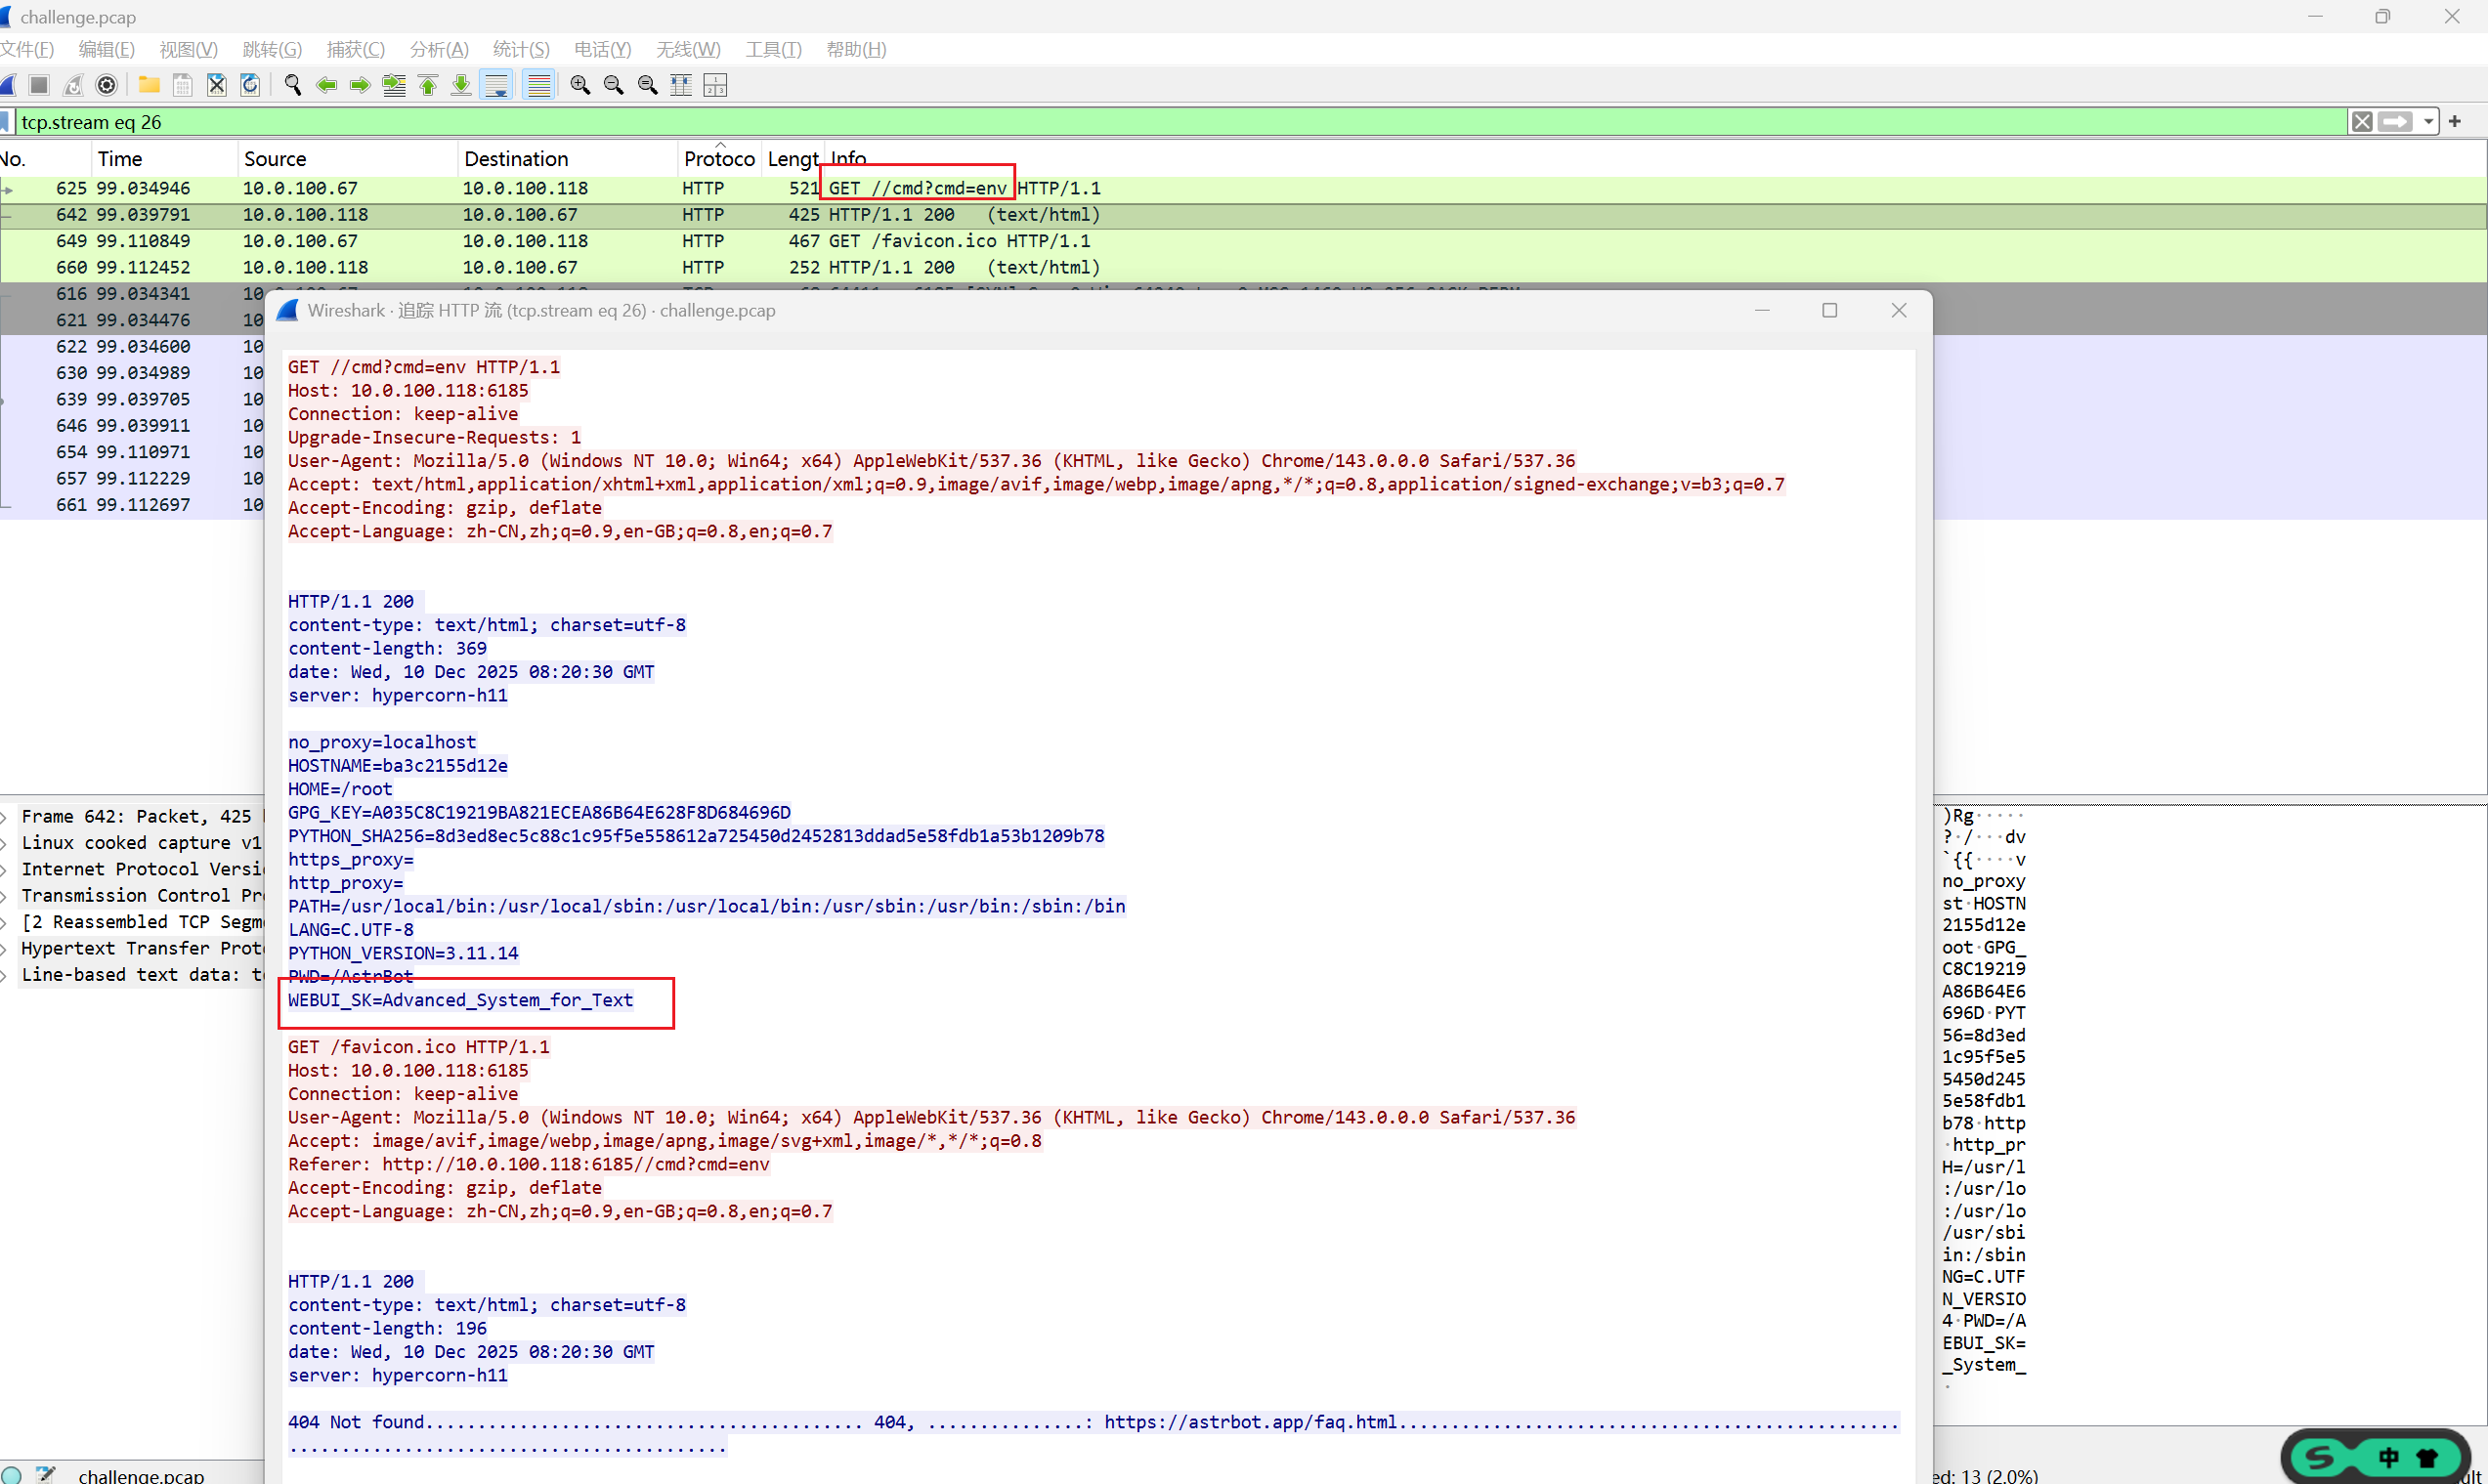Open the display filter history dropdown

2428,122
